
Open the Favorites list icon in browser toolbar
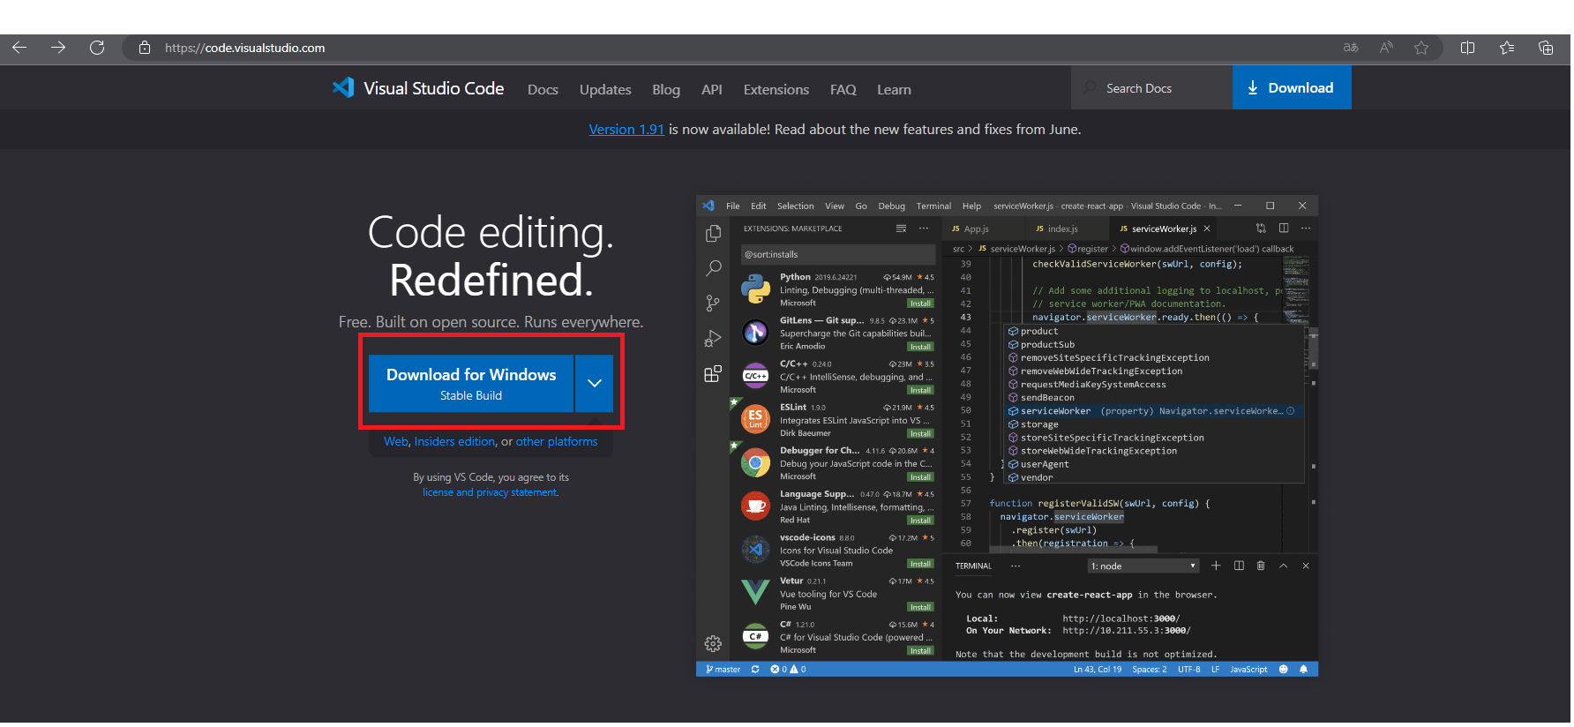tap(1507, 48)
